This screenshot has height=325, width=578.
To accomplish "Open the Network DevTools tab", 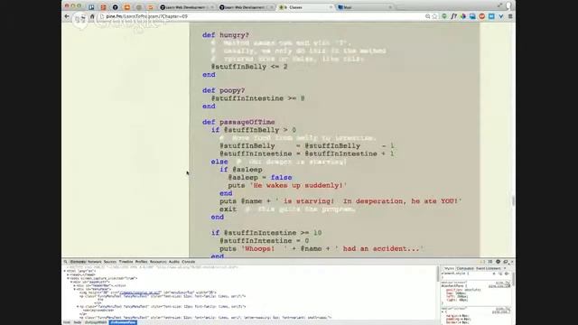I will tap(94, 262).
